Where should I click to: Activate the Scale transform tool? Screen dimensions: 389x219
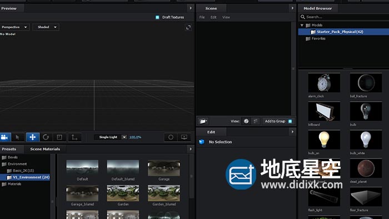coord(59,137)
